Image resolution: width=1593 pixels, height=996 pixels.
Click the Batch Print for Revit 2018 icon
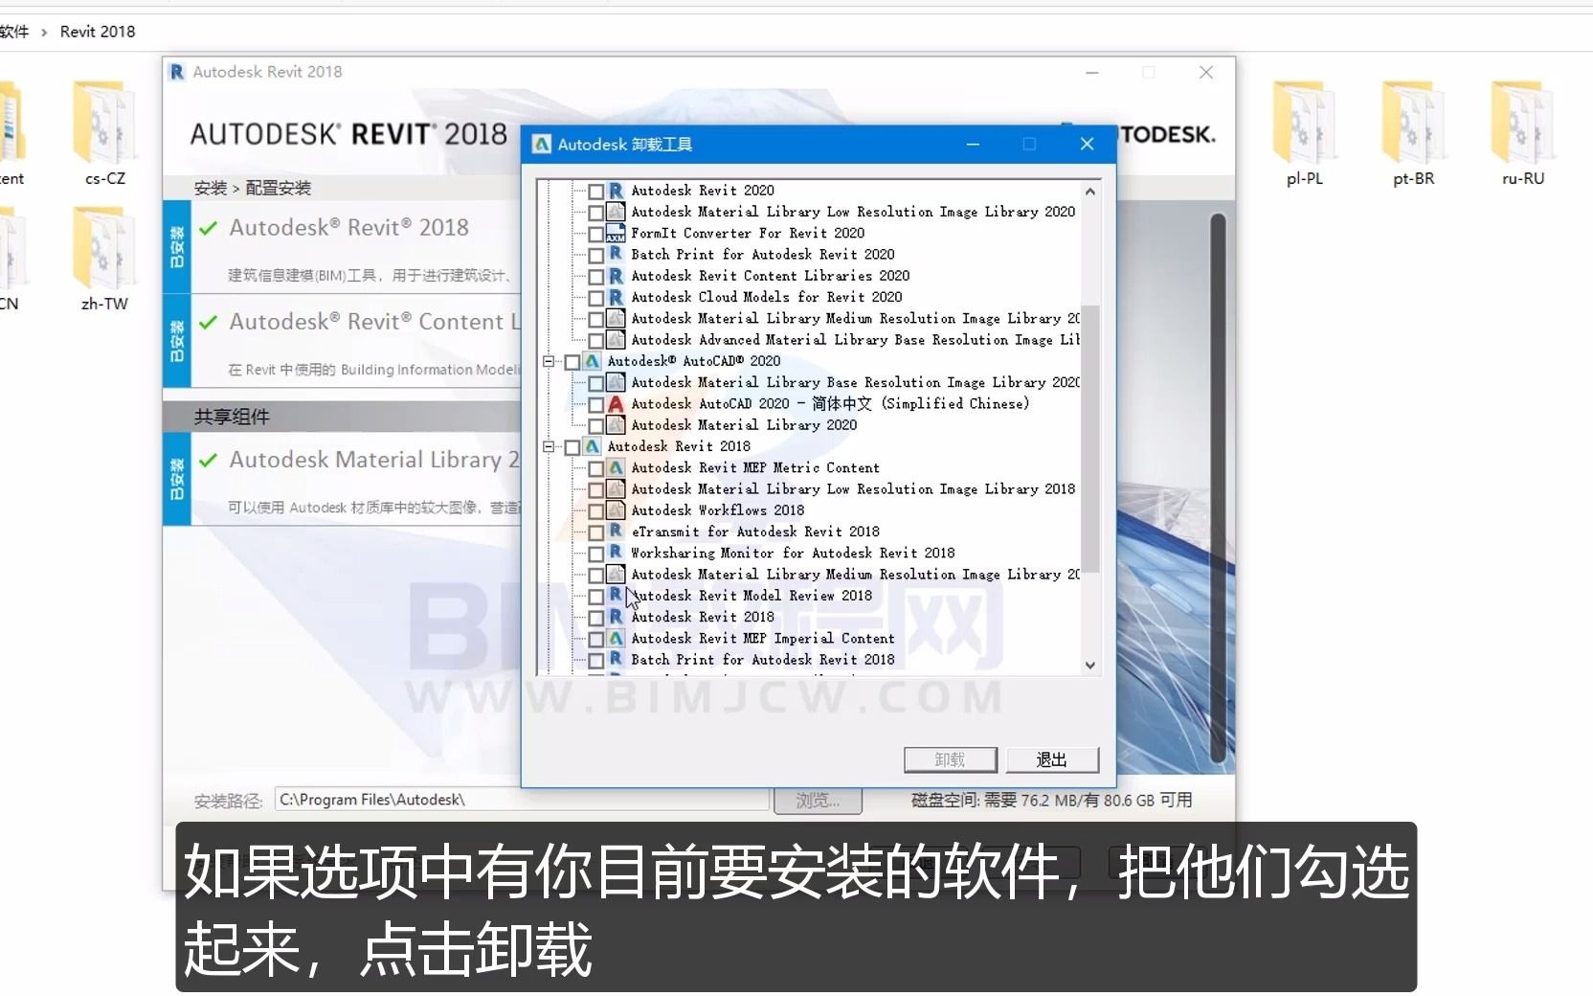(x=616, y=660)
